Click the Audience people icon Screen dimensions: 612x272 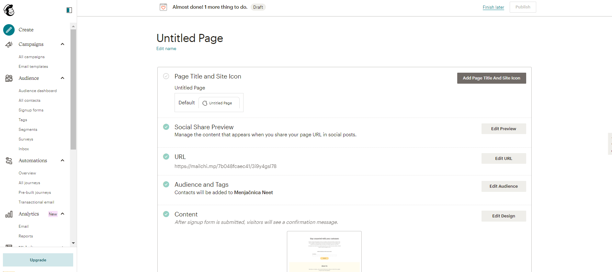pos(9,78)
